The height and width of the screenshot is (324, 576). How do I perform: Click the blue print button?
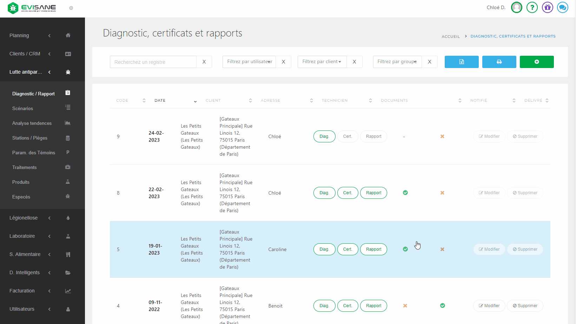(499, 62)
